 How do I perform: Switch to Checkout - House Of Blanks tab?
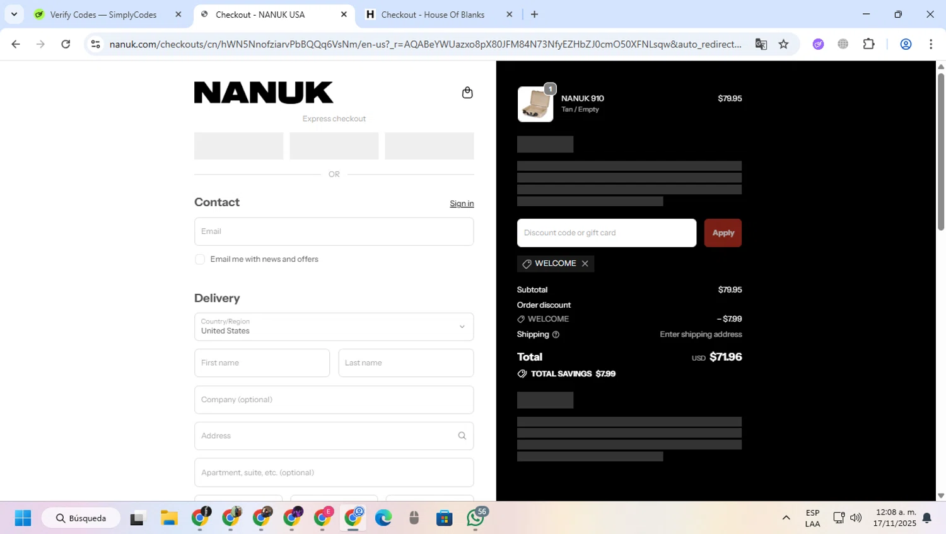[433, 15]
